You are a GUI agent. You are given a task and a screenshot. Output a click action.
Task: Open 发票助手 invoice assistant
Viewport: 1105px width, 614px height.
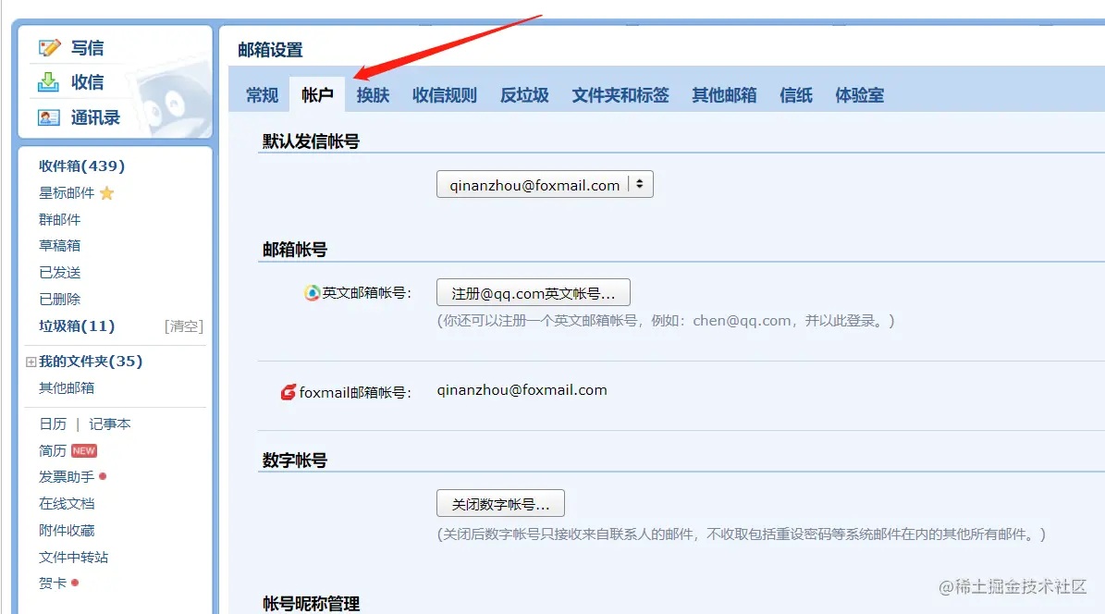(67, 476)
